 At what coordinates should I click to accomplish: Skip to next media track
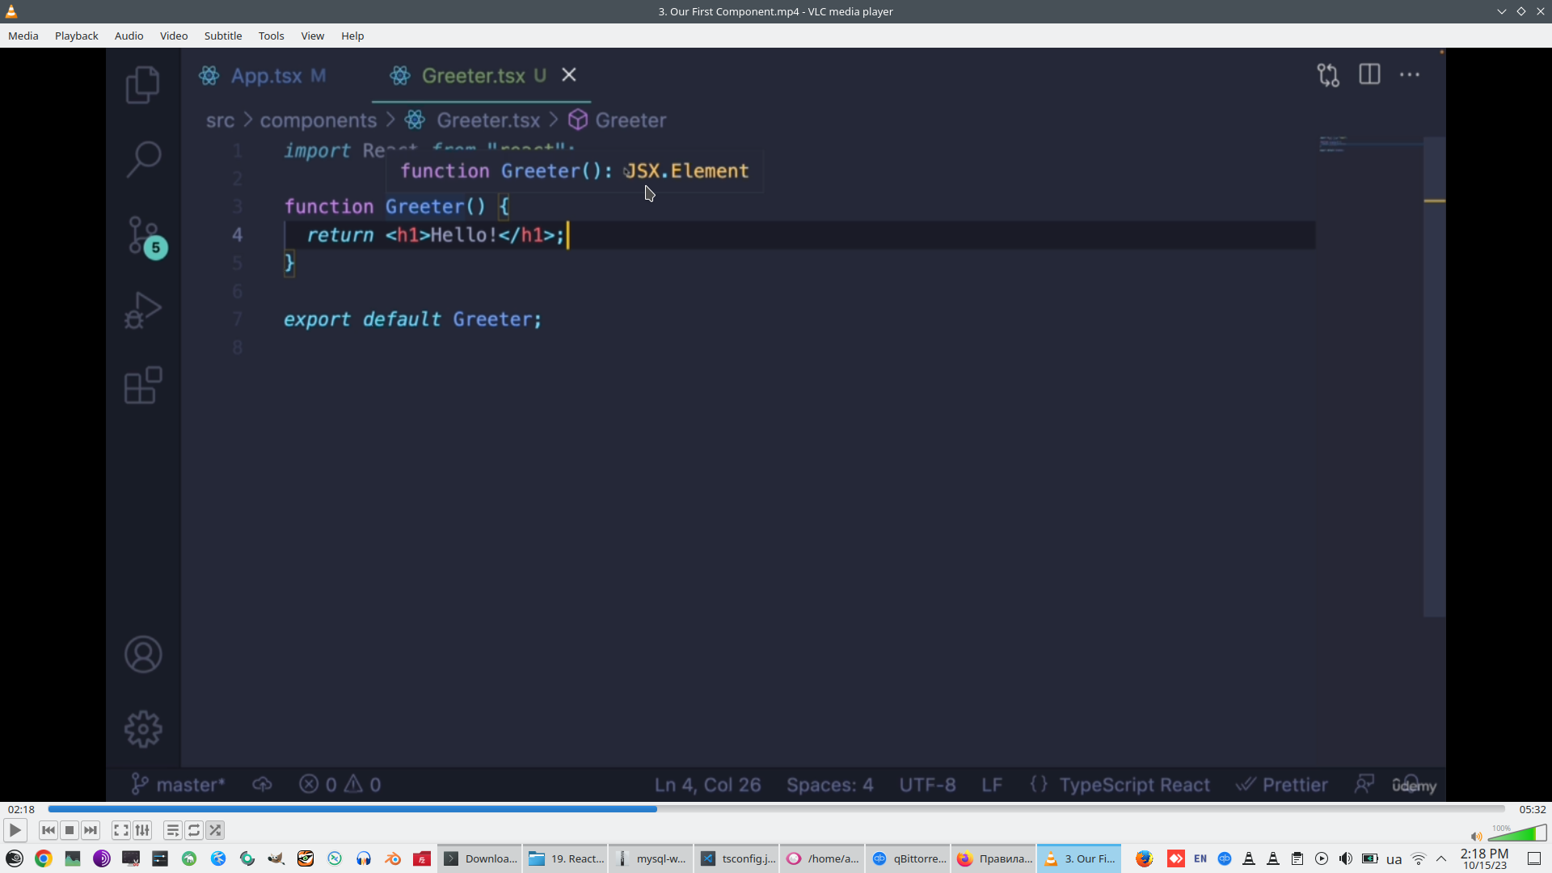(x=91, y=830)
